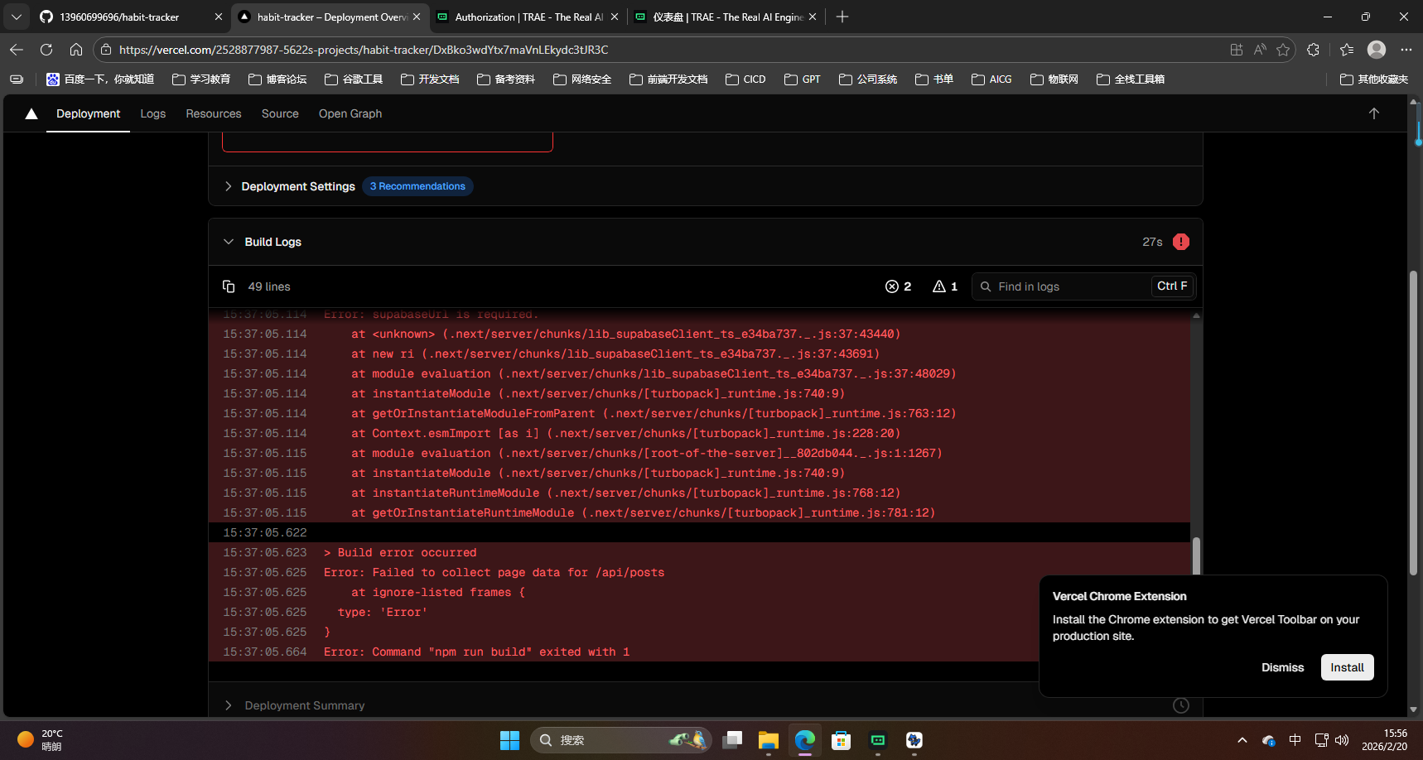Image resolution: width=1423 pixels, height=760 pixels.
Task: Open 全栈工具箱 bookmarks folder
Action: (x=1131, y=79)
